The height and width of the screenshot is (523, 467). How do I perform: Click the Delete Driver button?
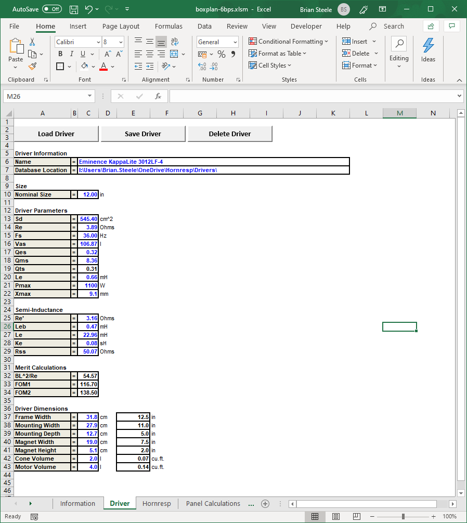click(x=230, y=134)
